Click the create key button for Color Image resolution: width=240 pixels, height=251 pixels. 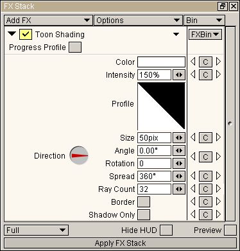click(x=205, y=62)
